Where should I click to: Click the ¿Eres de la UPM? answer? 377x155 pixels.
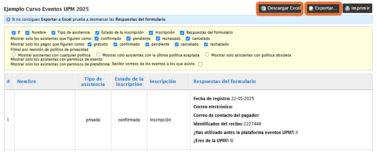[232, 141]
